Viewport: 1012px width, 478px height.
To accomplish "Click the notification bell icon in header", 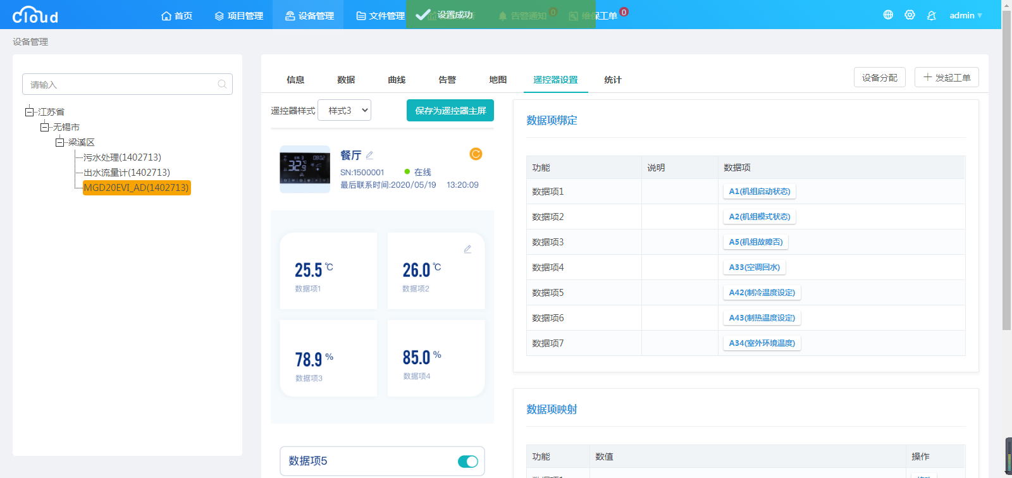I will coord(931,15).
